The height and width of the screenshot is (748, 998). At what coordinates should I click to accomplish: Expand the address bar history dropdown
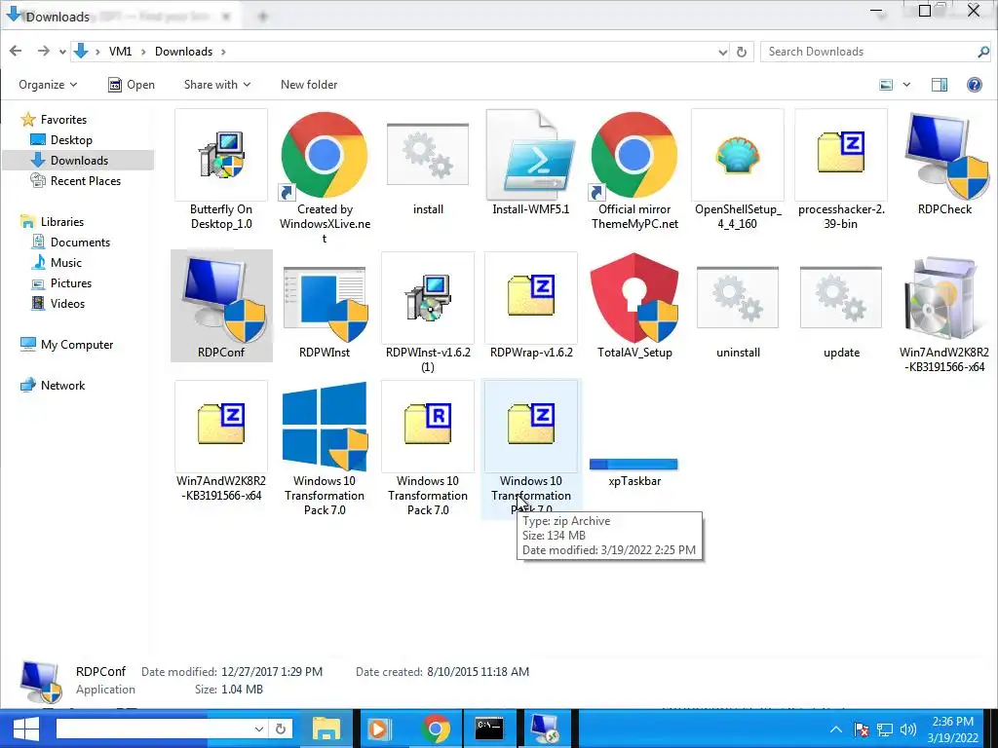722,53
